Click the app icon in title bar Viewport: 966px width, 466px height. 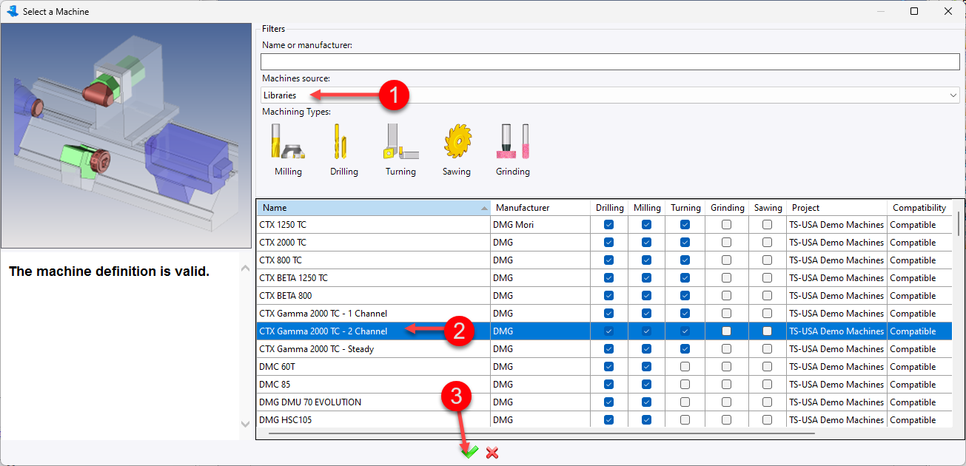[x=12, y=11]
